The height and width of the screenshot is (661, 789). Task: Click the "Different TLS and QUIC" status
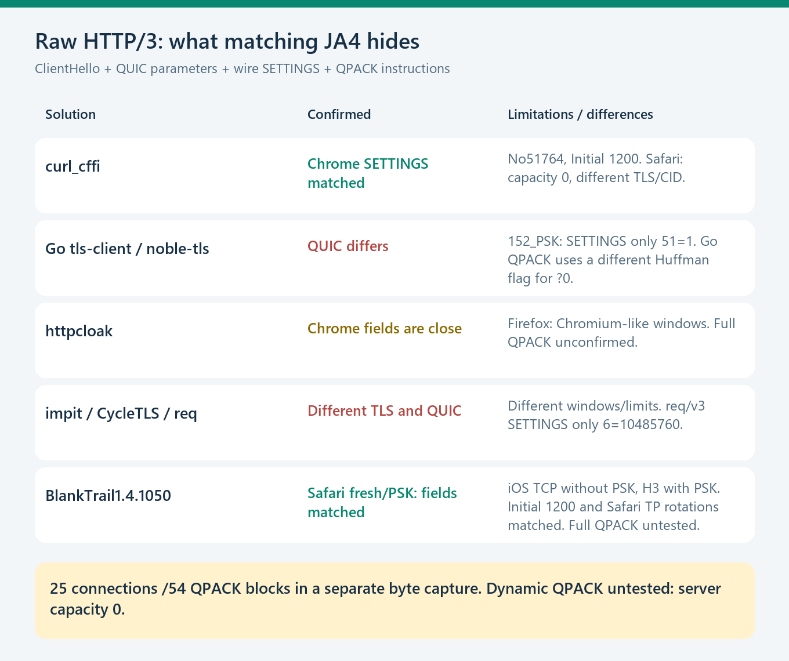pos(385,411)
